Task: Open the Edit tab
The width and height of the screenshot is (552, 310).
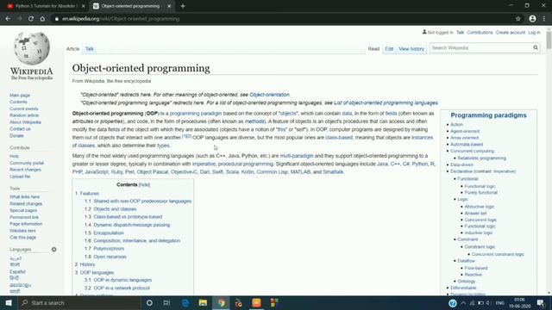Action: pos(389,49)
